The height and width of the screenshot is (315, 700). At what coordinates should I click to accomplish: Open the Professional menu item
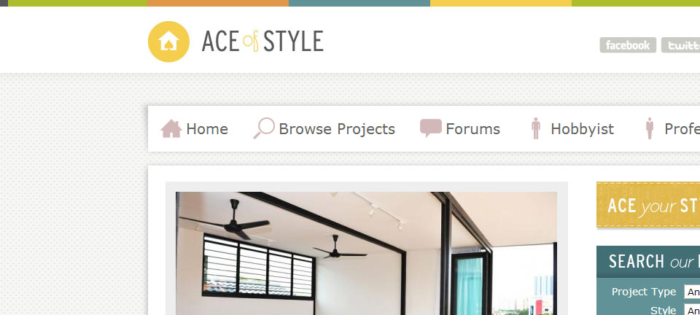coord(682,129)
